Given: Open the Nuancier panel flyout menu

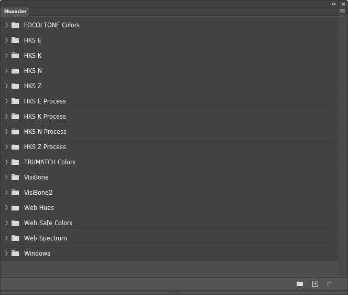Looking at the screenshot, I should point(342,12).
